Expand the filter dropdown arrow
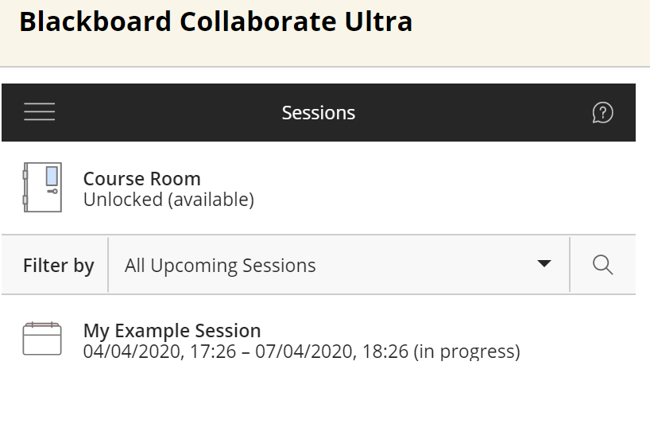 point(544,264)
